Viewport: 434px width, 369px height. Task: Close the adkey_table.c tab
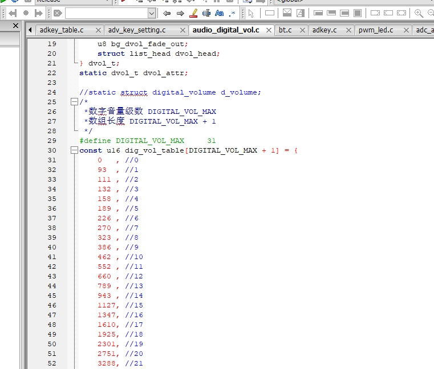coord(98,30)
